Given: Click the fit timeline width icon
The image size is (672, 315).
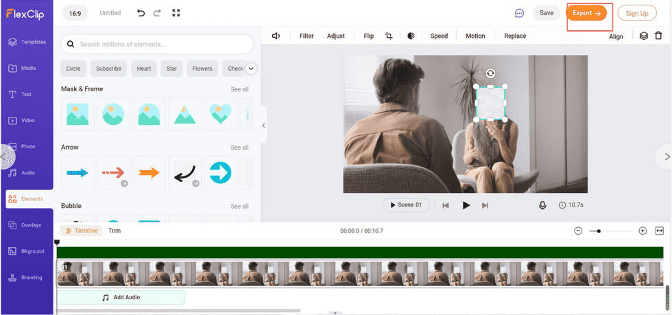Looking at the screenshot, I should tap(660, 231).
